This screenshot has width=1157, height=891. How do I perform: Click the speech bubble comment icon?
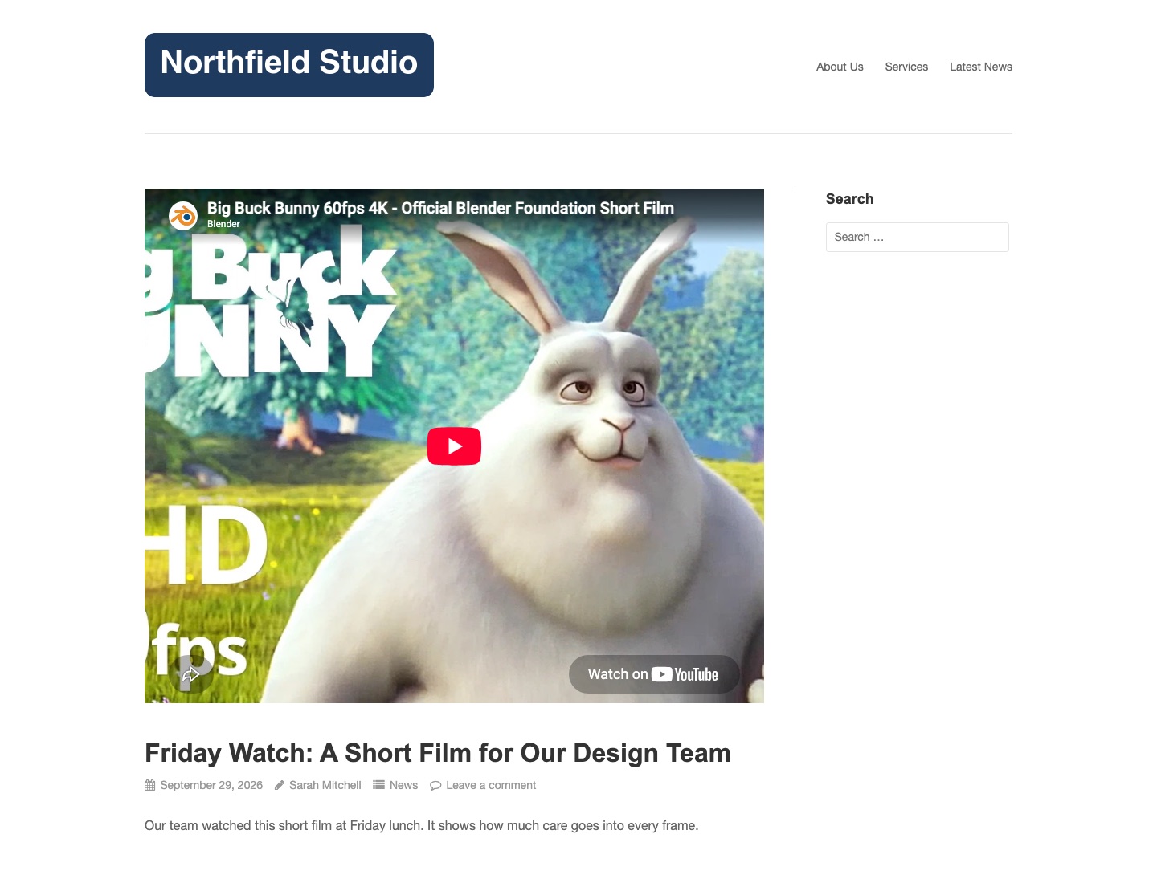tap(435, 785)
